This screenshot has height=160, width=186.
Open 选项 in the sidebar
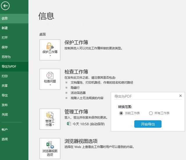pyautogui.click(x=14, y=139)
